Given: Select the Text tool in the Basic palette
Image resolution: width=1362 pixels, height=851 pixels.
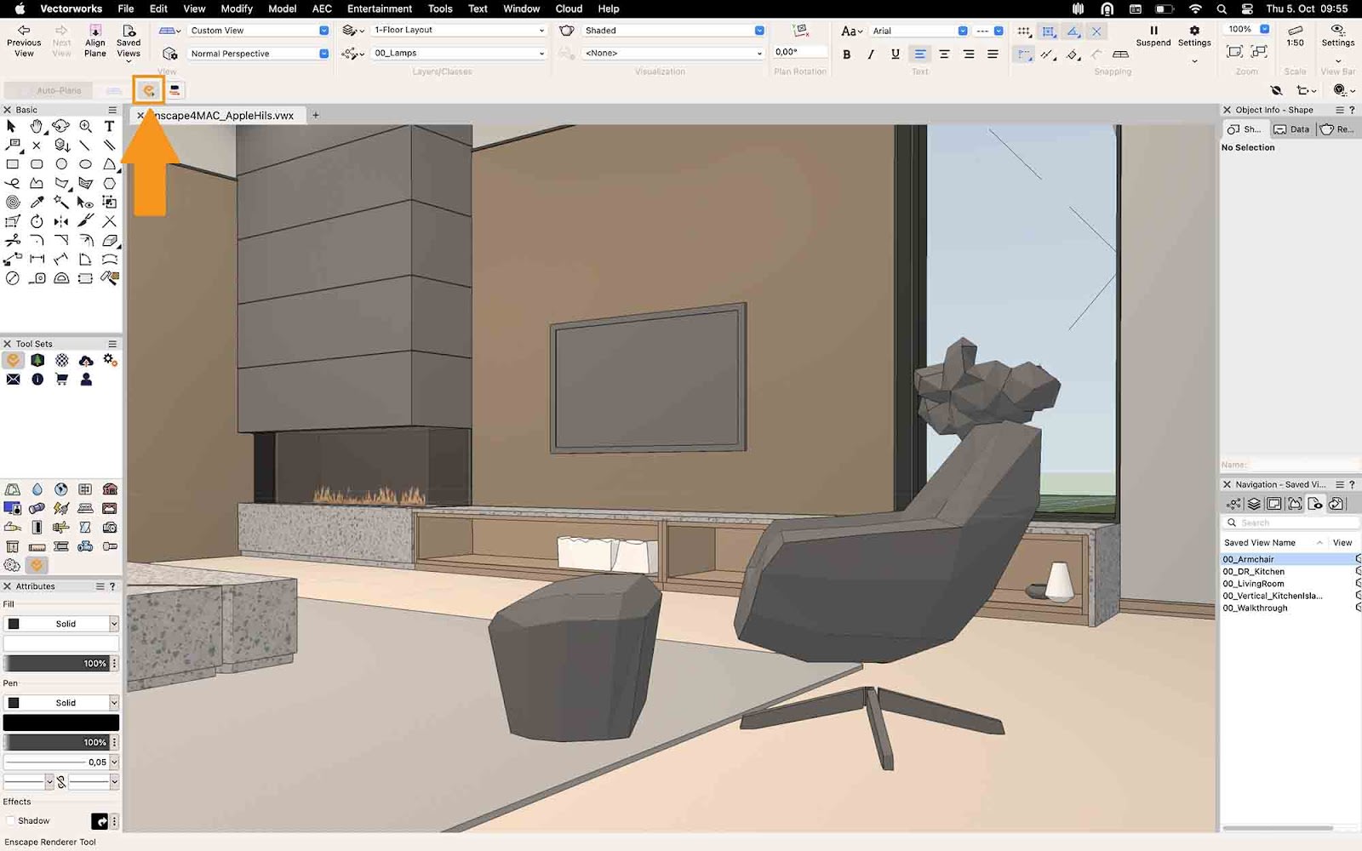Looking at the screenshot, I should (x=109, y=126).
